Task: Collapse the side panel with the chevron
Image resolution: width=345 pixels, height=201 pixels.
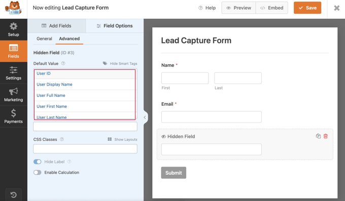Action: tap(145, 117)
